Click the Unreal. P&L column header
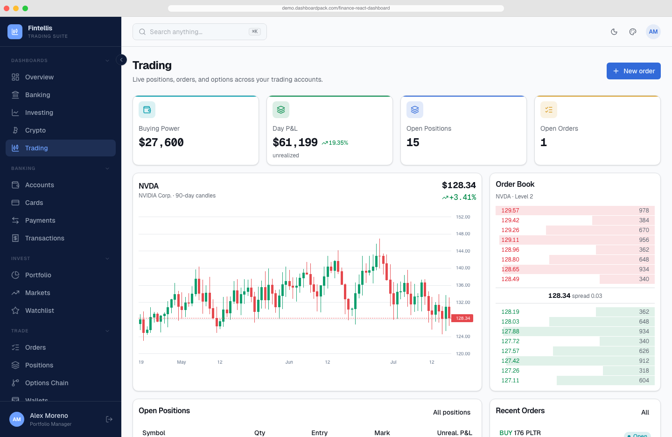This screenshot has height=437, width=672. coord(455,433)
